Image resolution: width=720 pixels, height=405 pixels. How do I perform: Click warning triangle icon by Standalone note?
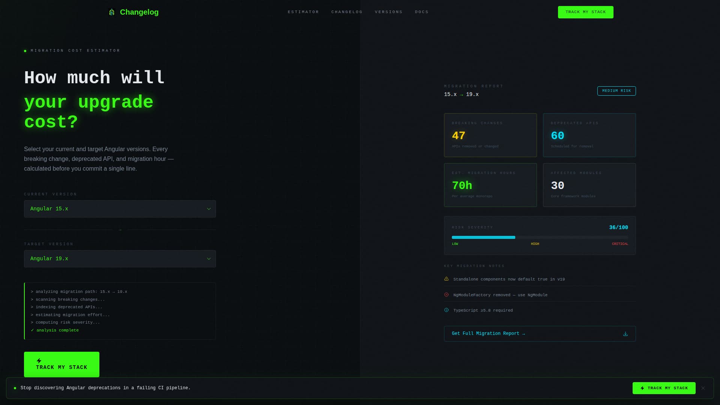[x=446, y=279]
